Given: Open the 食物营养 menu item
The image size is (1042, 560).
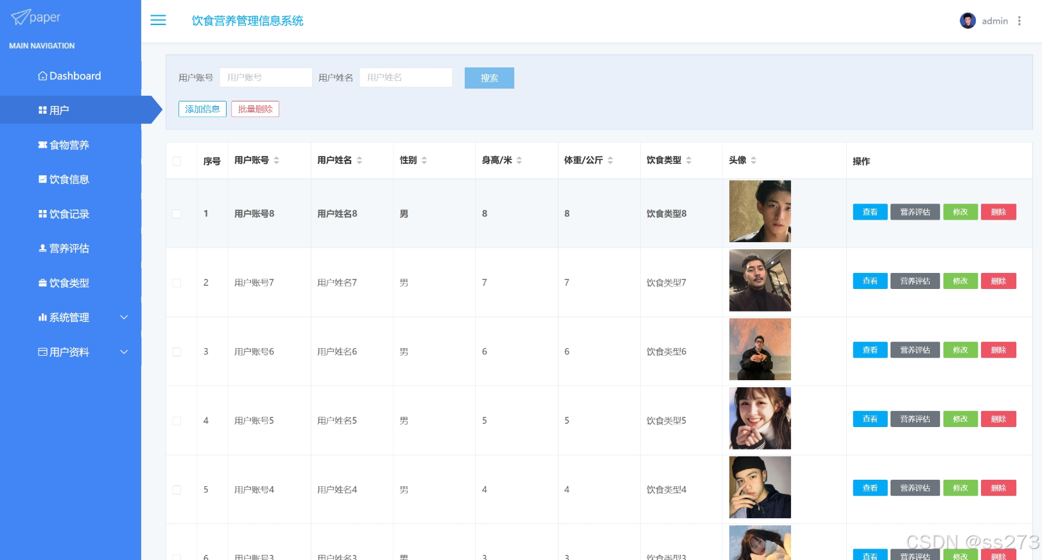Looking at the screenshot, I should [71, 145].
